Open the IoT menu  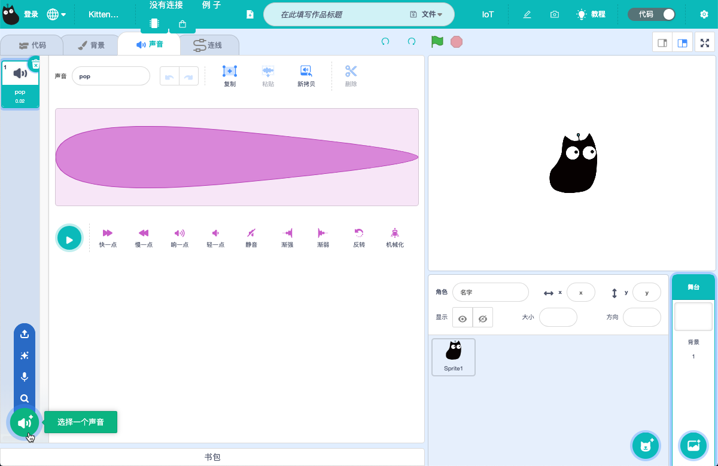tap(488, 14)
